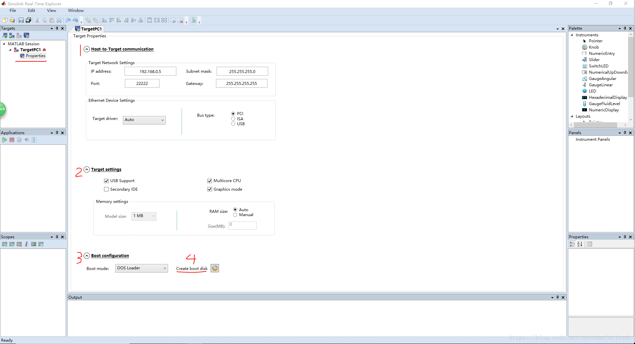Click the Cut scissors toolbar icon
This screenshot has height=344, width=635.
coord(37,20)
